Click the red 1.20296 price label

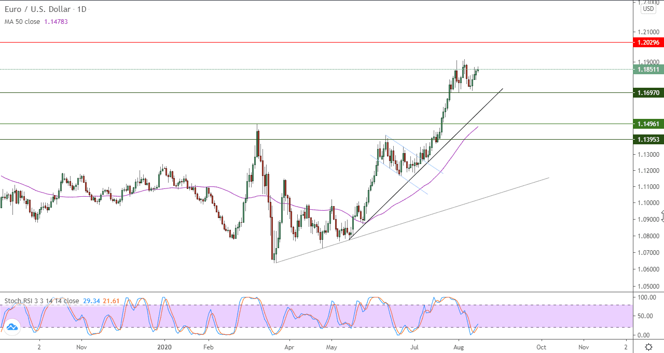point(648,43)
